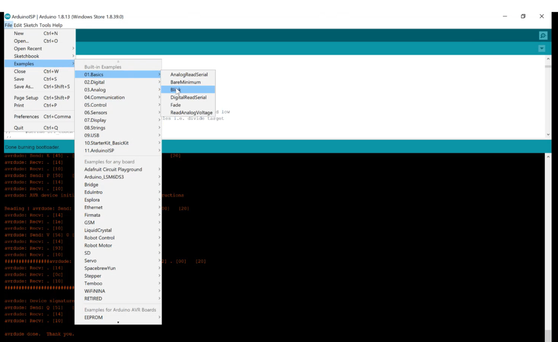Choose New from the File menu
558x342 pixels.
40,34
